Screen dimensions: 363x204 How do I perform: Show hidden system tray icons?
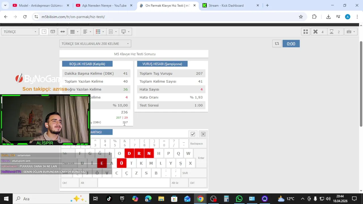coord(303,199)
